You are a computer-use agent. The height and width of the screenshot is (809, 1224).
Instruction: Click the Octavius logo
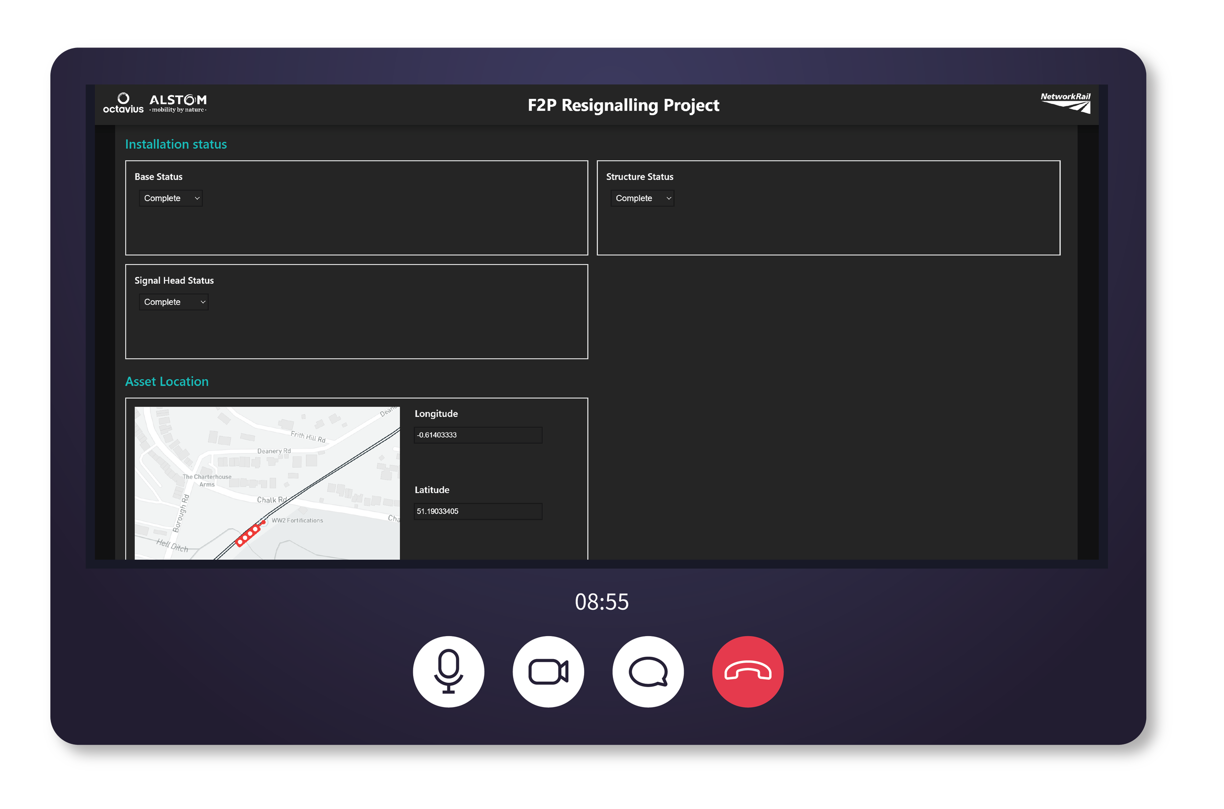tap(123, 103)
